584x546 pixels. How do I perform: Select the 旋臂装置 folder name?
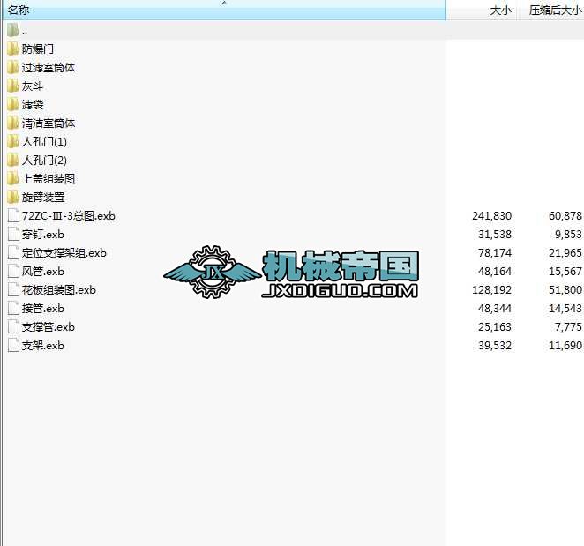click(x=43, y=198)
